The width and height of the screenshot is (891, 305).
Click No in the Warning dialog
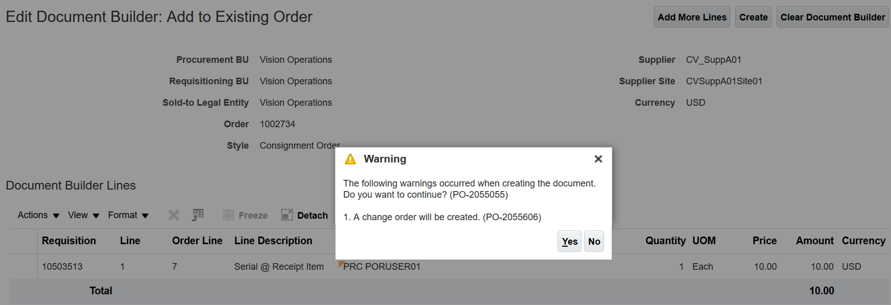(594, 242)
